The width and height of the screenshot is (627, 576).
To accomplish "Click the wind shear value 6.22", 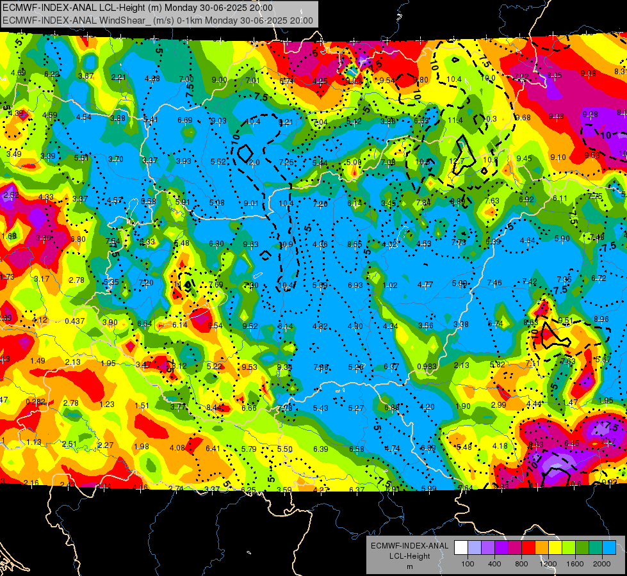I will [x=52, y=74].
